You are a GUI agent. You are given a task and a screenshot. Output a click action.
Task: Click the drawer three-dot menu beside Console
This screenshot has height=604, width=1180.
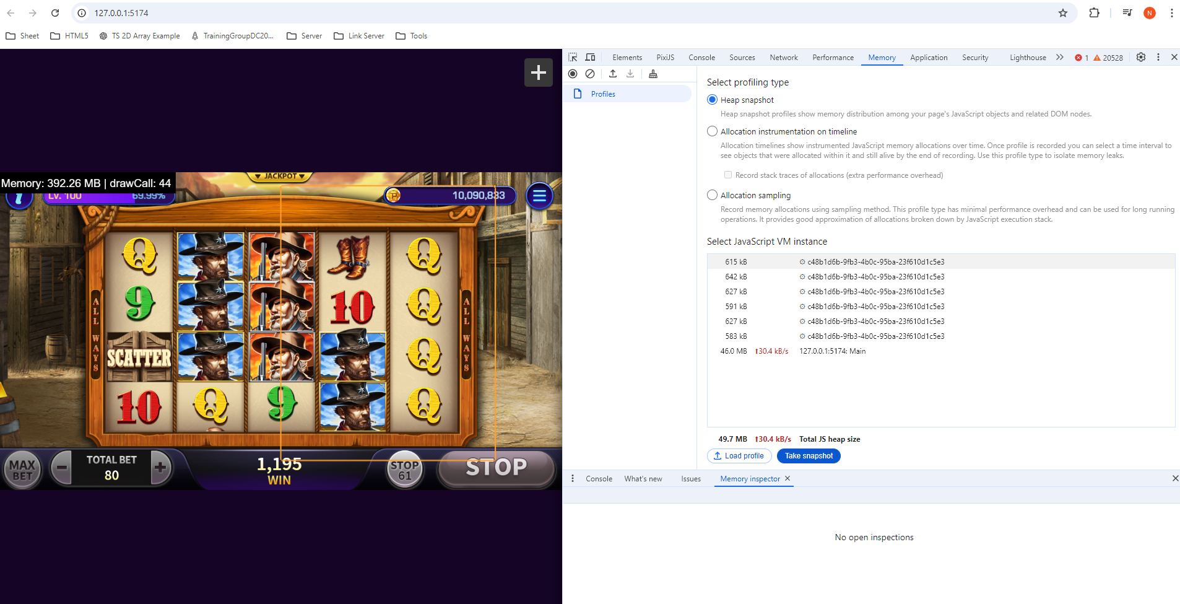pos(573,478)
